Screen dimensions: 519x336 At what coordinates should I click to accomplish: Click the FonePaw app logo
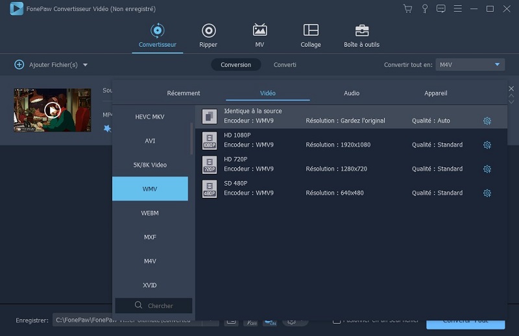(x=17, y=8)
